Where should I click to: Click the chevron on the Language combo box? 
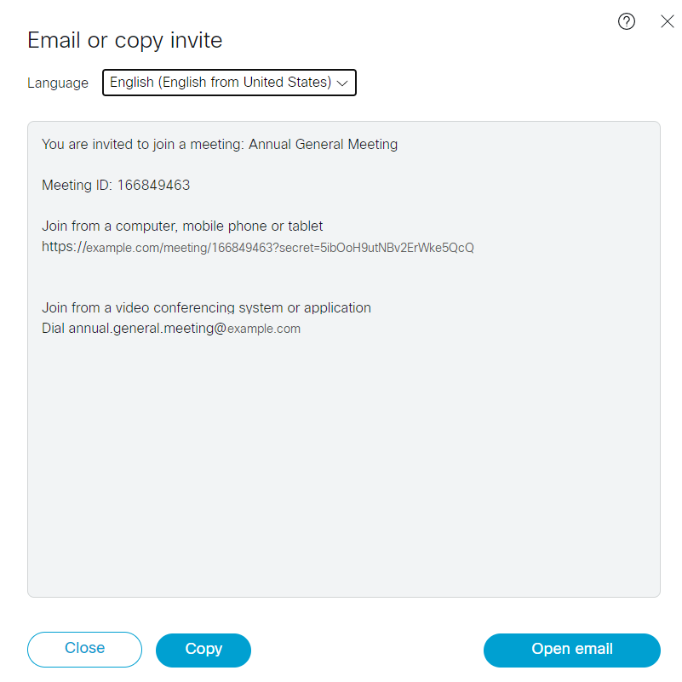(x=342, y=83)
